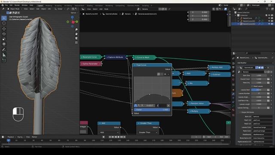
Task: Switch perspective/orthographic grid icon in viewport
Action: pos(76,43)
